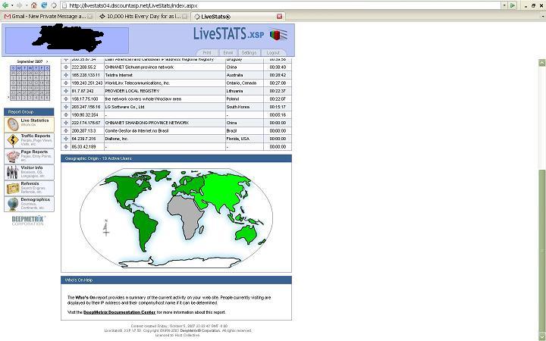Click the vertical scrollbar thumb

click(x=541, y=251)
